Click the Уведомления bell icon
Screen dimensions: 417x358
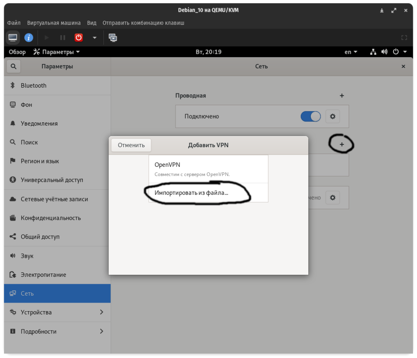click(x=13, y=123)
